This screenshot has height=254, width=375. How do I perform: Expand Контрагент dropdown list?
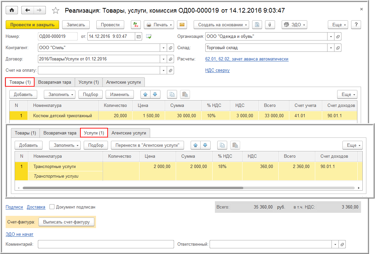pos(163,48)
